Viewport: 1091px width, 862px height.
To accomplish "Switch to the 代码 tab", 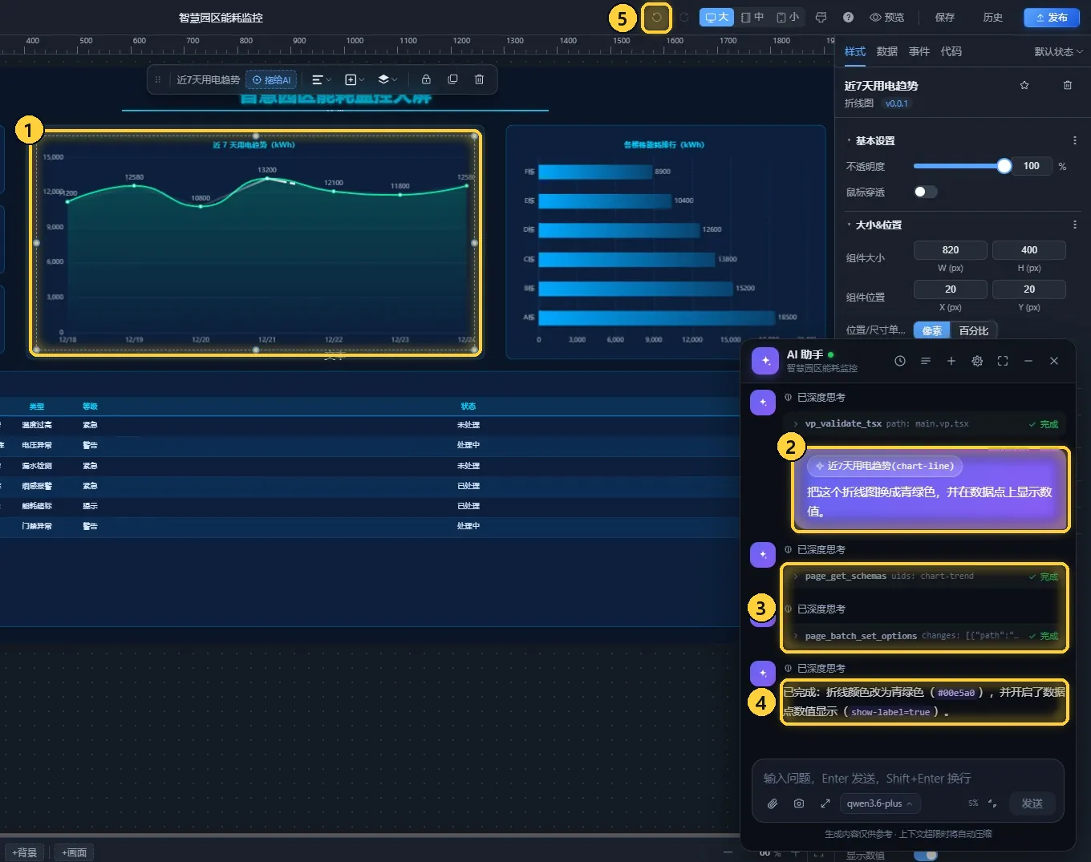I will (x=951, y=51).
